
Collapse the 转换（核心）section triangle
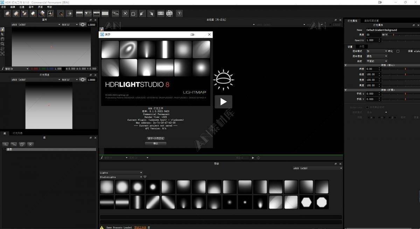pyautogui.click(x=346, y=65)
